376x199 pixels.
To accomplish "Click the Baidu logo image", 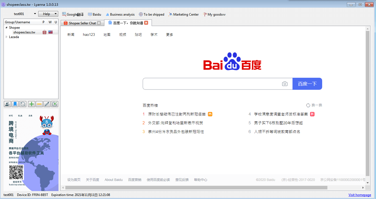I will tap(232, 61).
